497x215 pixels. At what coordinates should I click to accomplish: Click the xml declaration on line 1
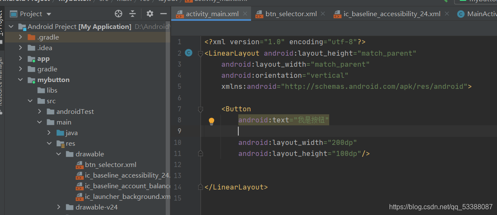tap(285, 42)
